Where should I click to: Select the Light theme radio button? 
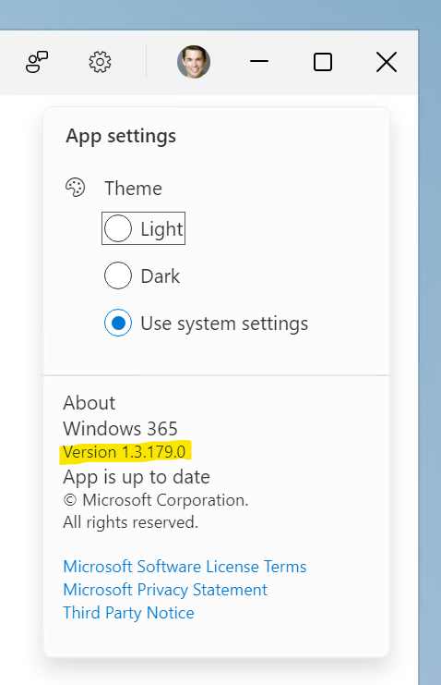coord(118,228)
